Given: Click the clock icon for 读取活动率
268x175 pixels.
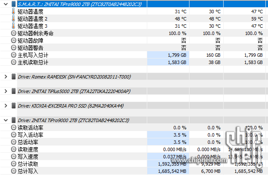Looking at the screenshot, I should tap(14, 128).
